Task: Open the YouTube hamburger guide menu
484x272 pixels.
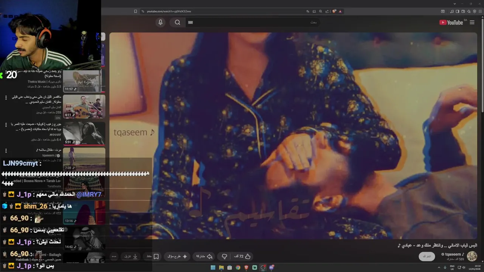Action: 472,23
